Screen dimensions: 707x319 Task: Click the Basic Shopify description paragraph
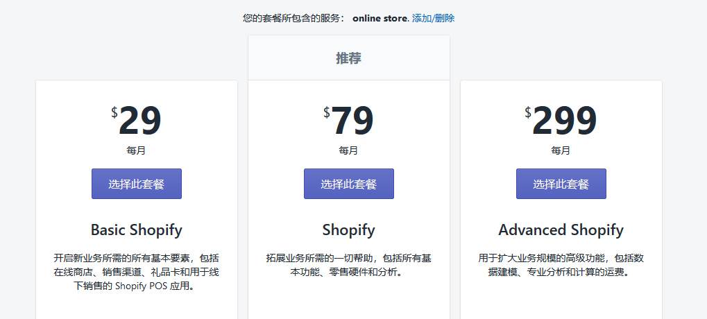pos(137,272)
